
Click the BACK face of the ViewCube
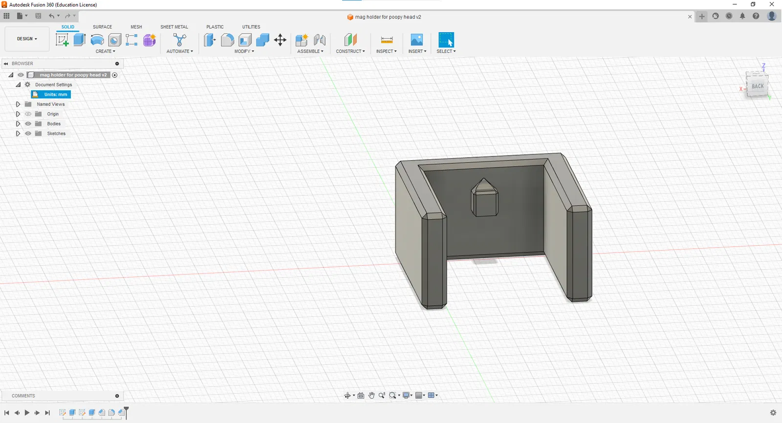pyautogui.click(x=758, y=86)
